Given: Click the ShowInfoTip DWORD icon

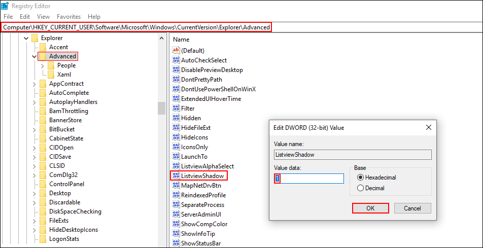Looking at the screenshot, I should [x=176, y=233].
